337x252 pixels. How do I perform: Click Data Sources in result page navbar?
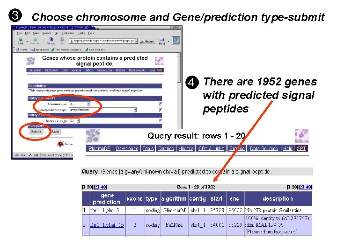click(x=264, y=148)
